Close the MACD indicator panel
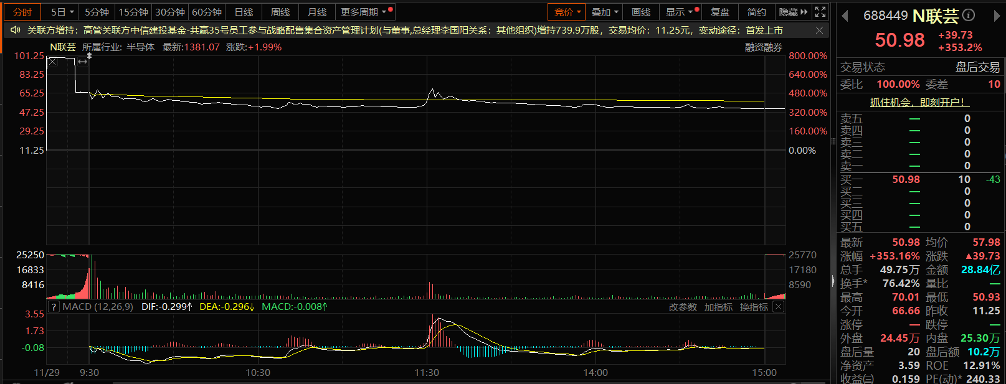 778,307
